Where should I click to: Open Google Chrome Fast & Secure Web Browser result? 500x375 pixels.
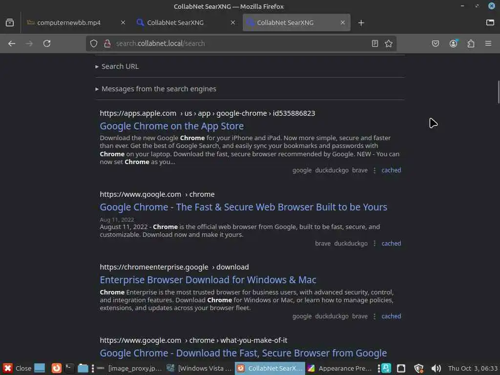[x=243, y=207]
